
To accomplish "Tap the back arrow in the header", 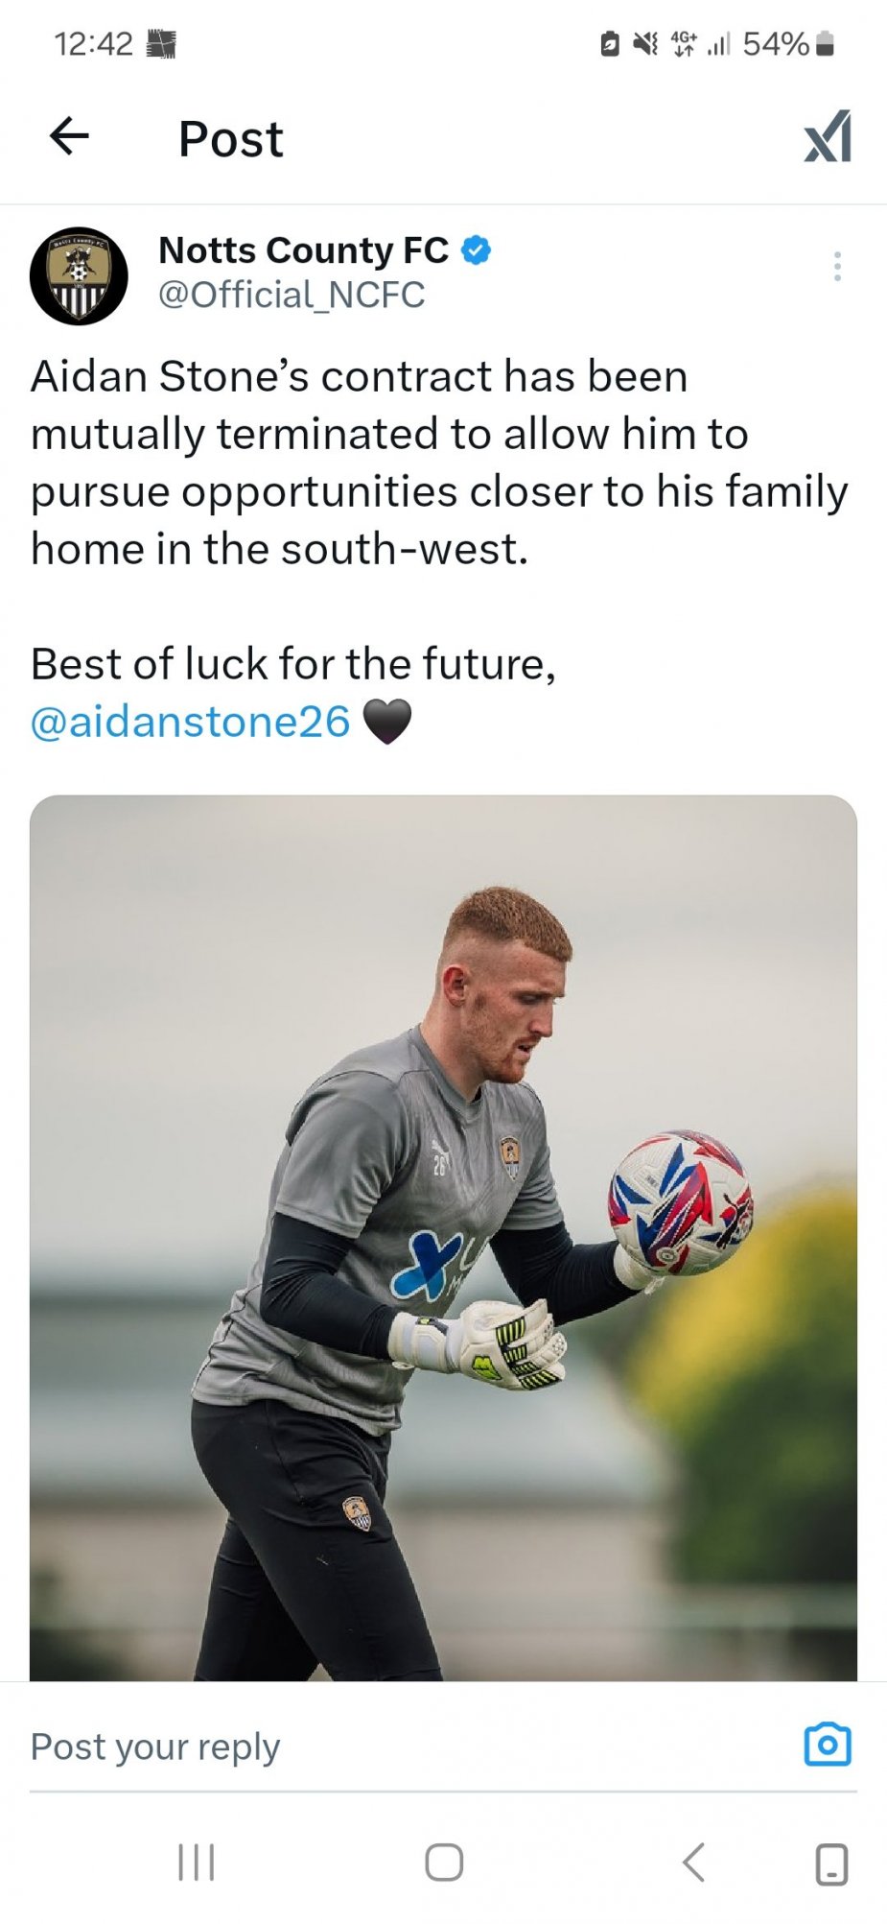I will coord(69,136).
